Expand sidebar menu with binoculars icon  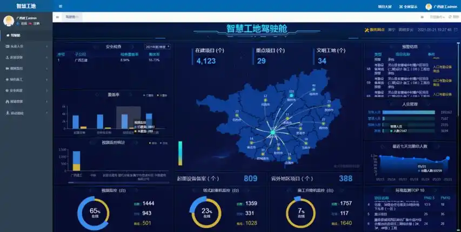coord(26,101)
